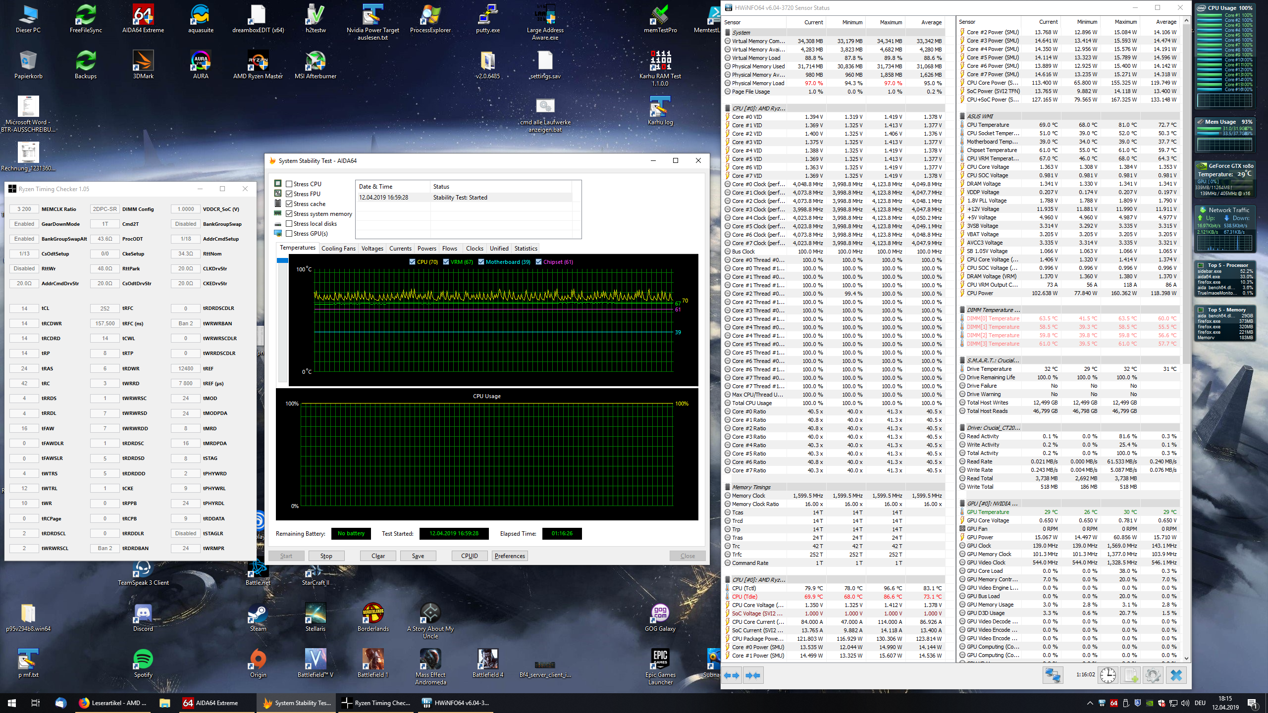
Task: Open 3DMark desktop shortcut
Action: coord(143,65)
